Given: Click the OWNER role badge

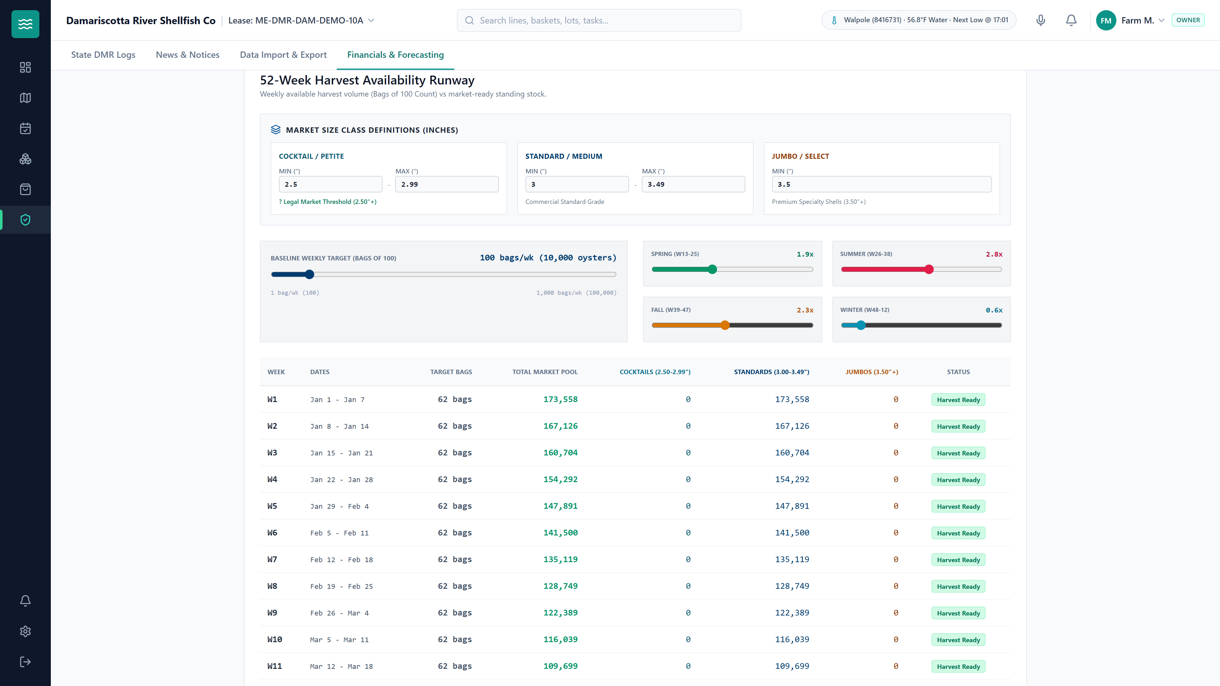Looking at the screenshot, I should [x=1188, y=20].
